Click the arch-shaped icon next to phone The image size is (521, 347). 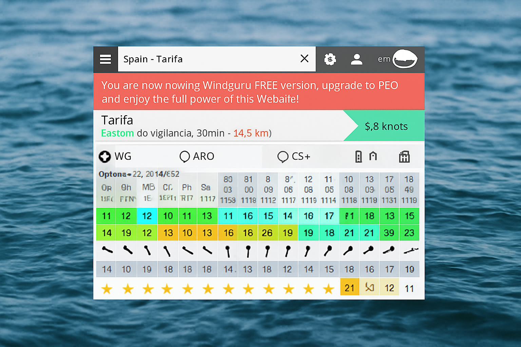coord(373,156)
